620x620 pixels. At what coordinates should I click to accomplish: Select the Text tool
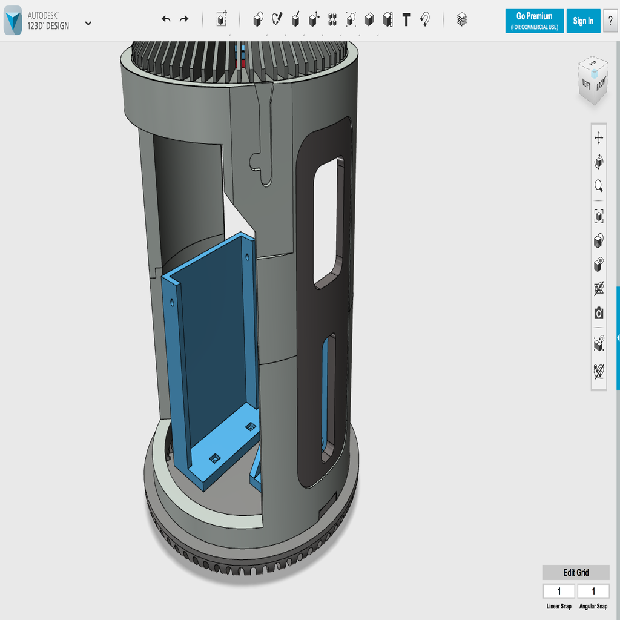click(406, 20)
